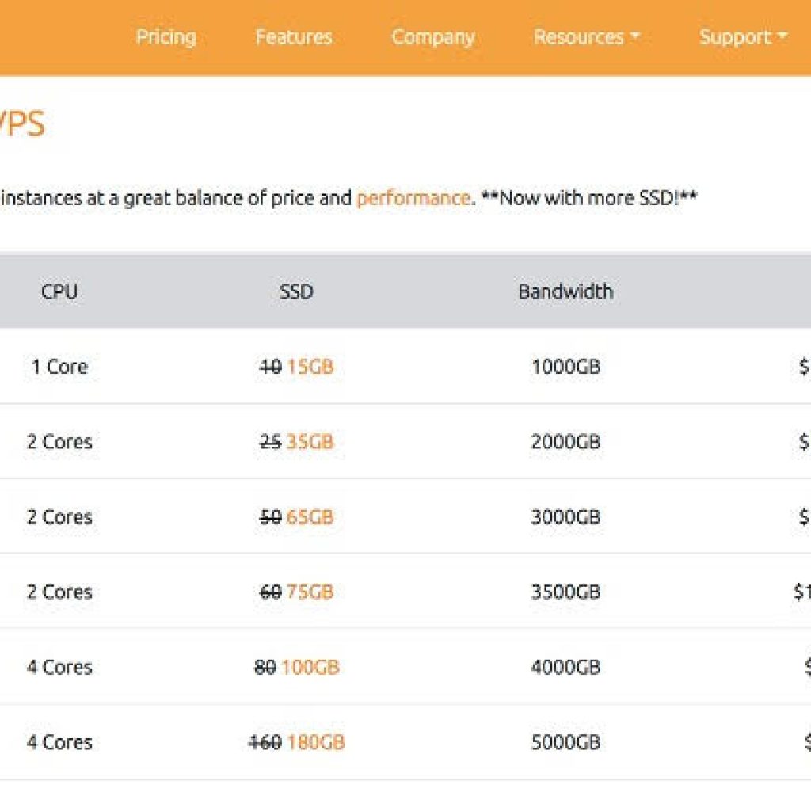
Task: Open the Pricing menu item
Action: [166, 38]
